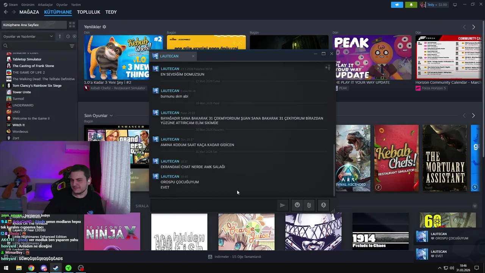Click library search magnifier icon
Screen dimensions: 485x273
pos(5,46)
